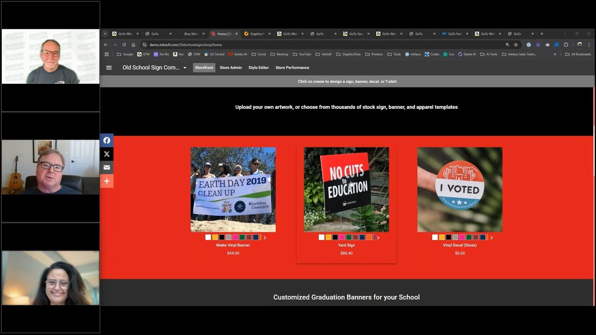Open the Store Admin tab
The width and height of the screenshot is (596, 335).
click(x=230, y=67)
